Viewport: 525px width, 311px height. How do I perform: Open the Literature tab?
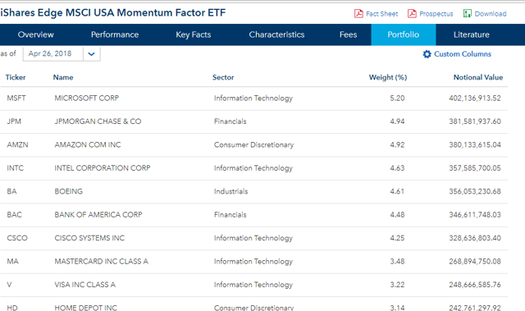(x=472, y=34)
